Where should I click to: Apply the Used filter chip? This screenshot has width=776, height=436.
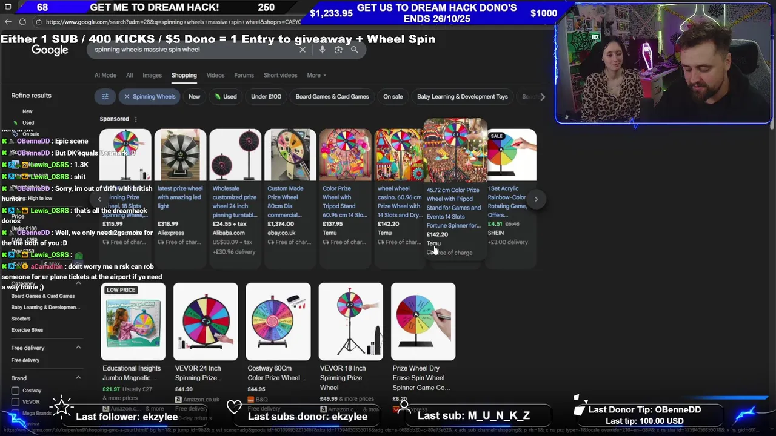point(226,96)
